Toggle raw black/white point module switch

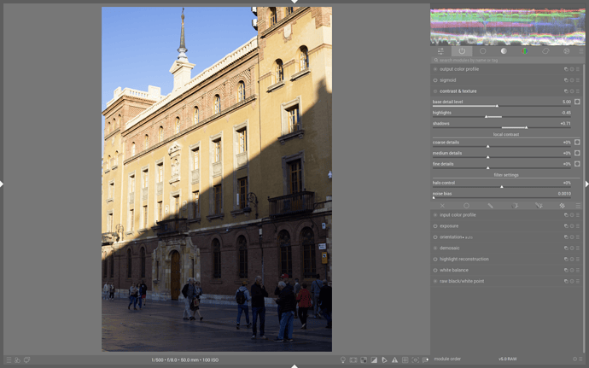(x=435, y=281)
